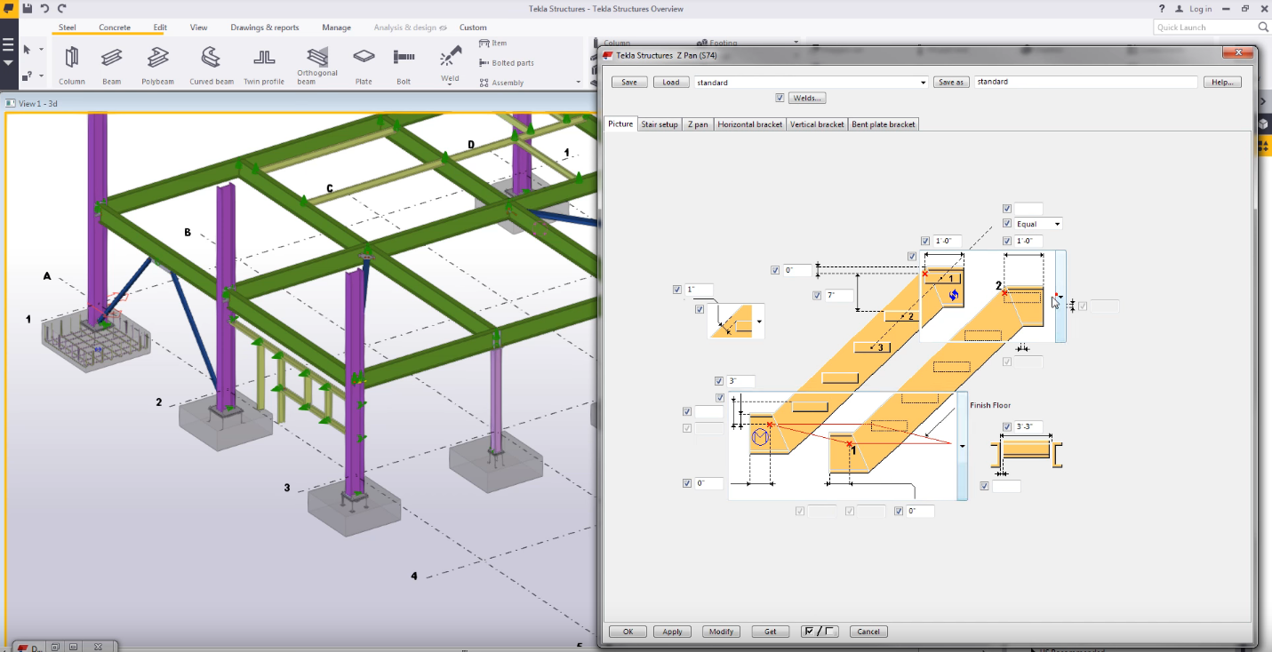The width and height of the screenshot is (1272, 652).
Task: Enable the checkbox next to Welds button
Action: pyautogui.click(x=780, y=98)
